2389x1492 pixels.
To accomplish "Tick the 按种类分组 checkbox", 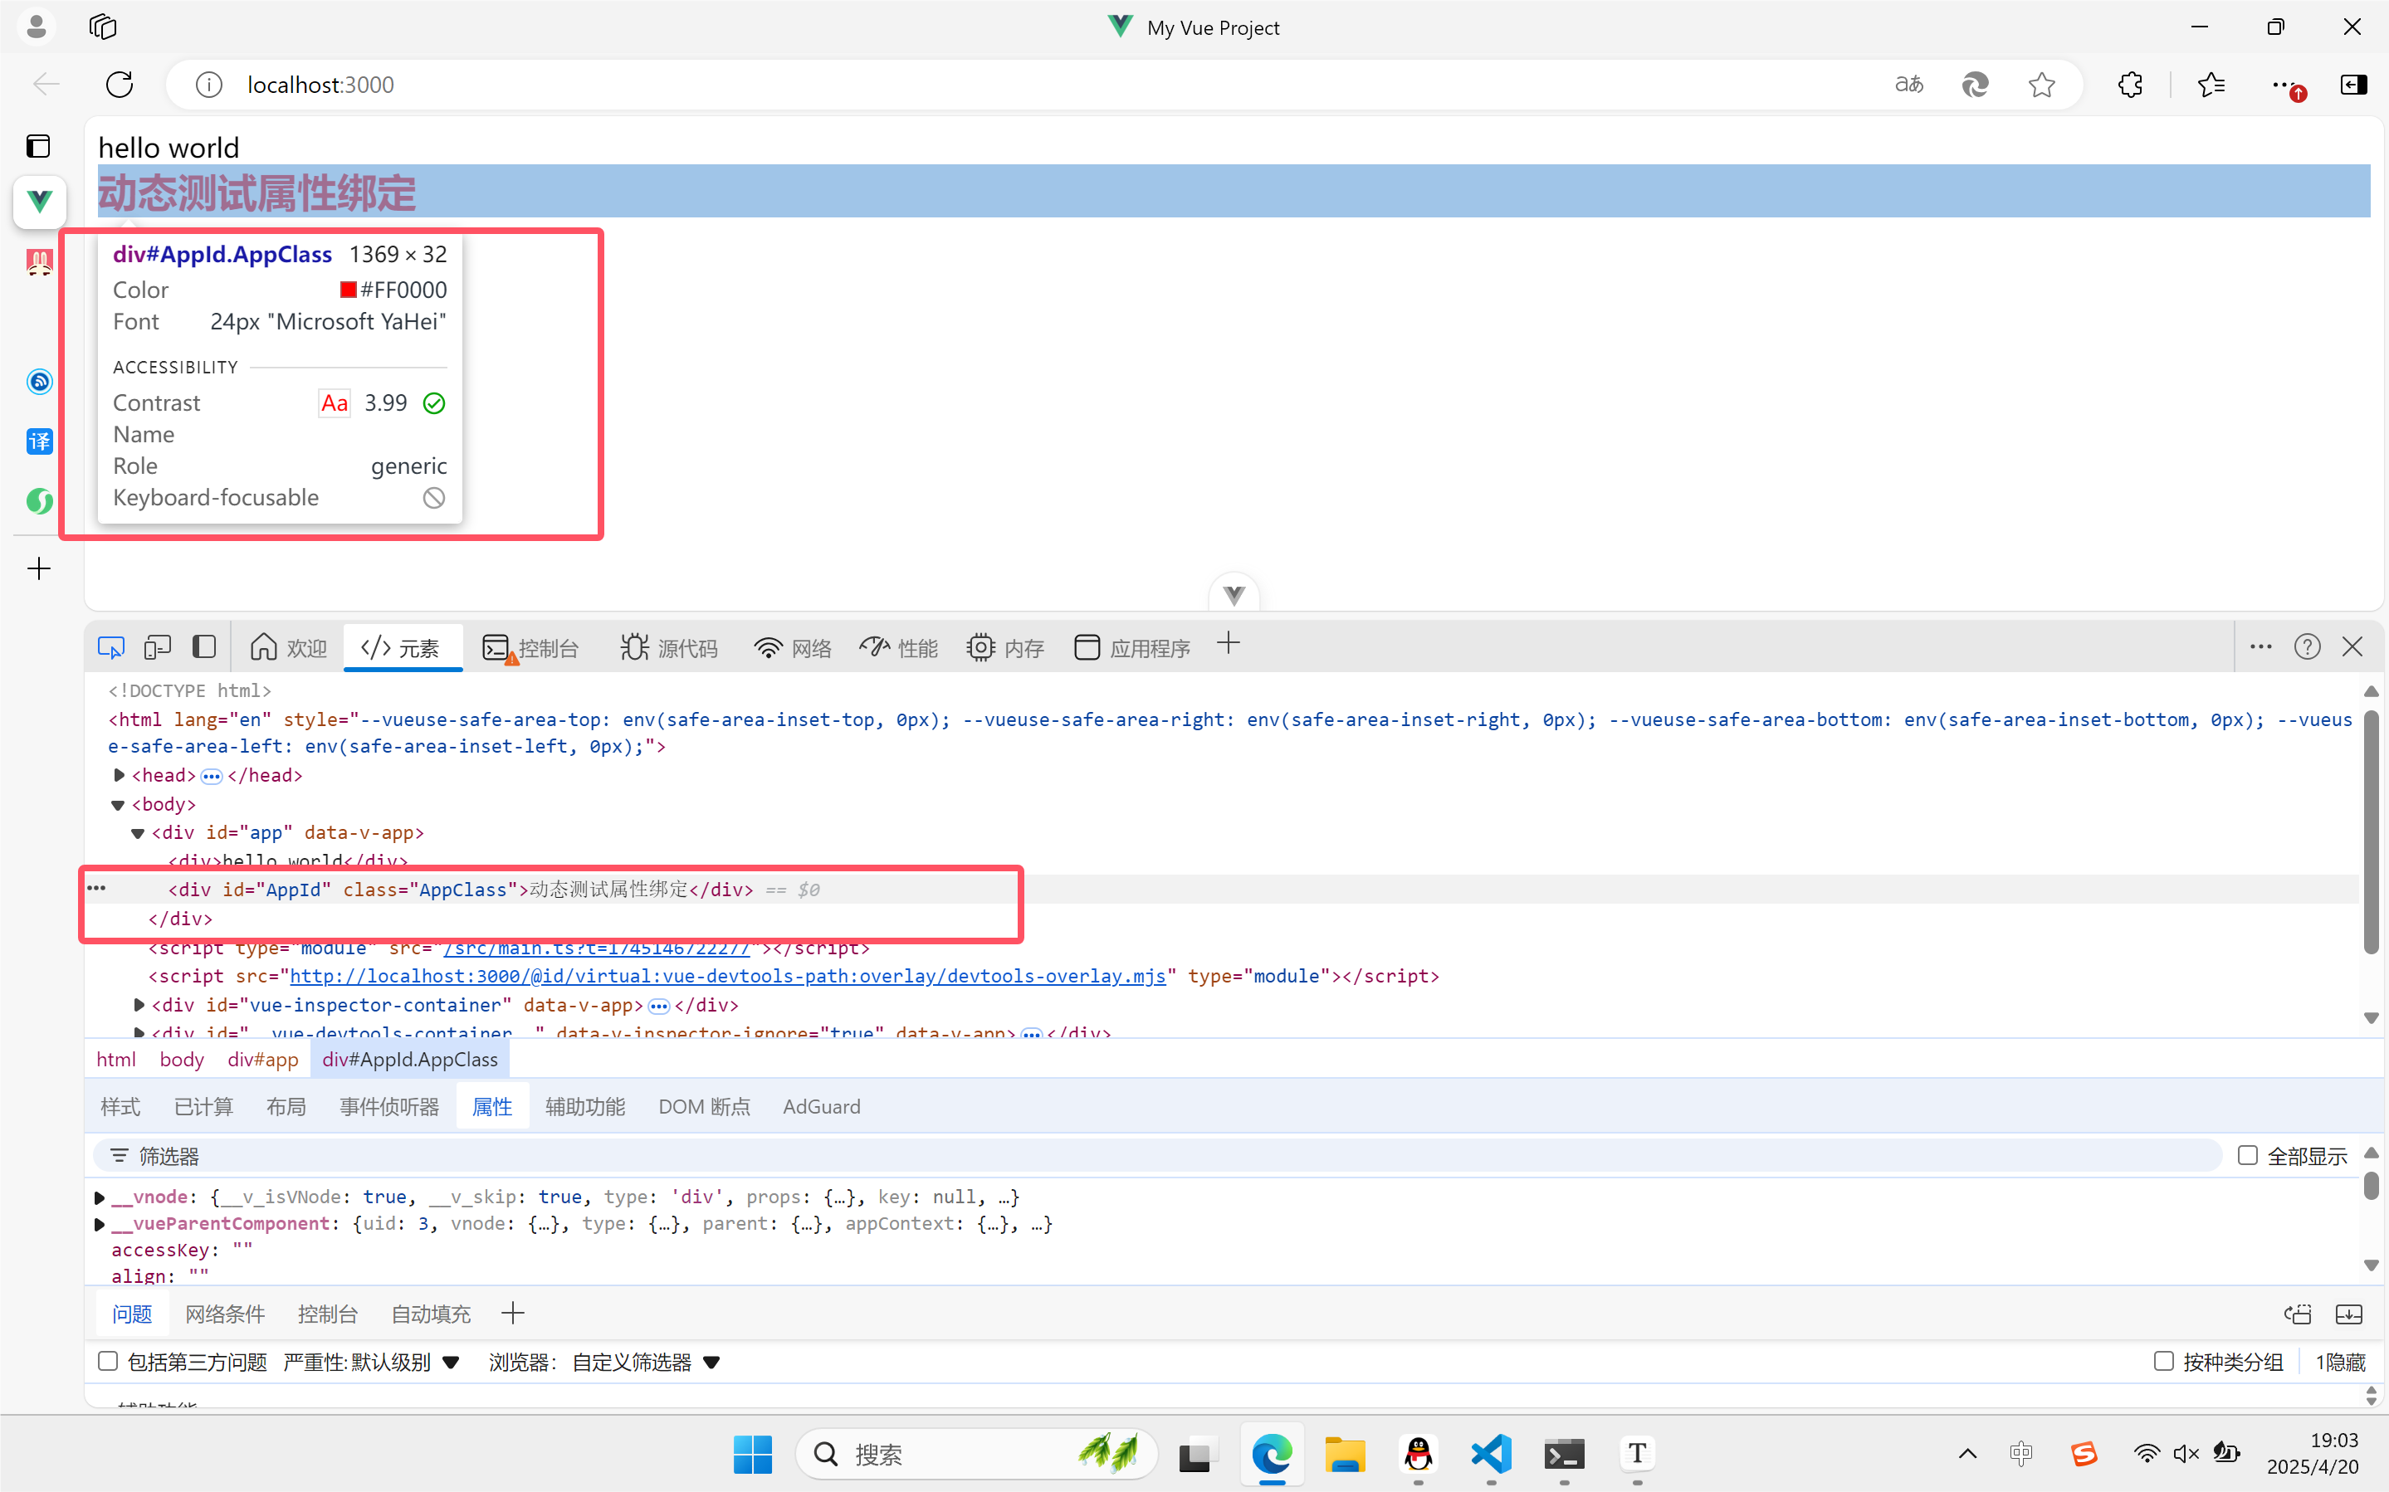I will pyautogui.click(x=2163, y=1362).
